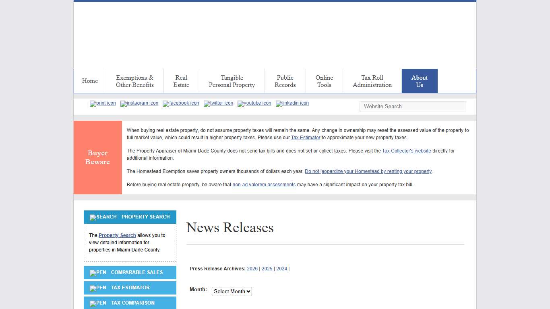Open the Twitter icon link
550x309 pixels.
tap(218, 103)
